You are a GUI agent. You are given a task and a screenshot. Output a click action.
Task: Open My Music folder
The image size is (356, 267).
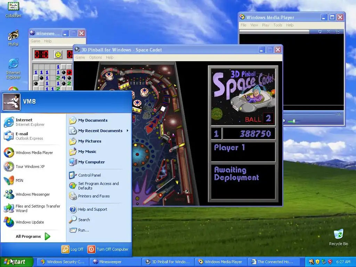[99, 152]
